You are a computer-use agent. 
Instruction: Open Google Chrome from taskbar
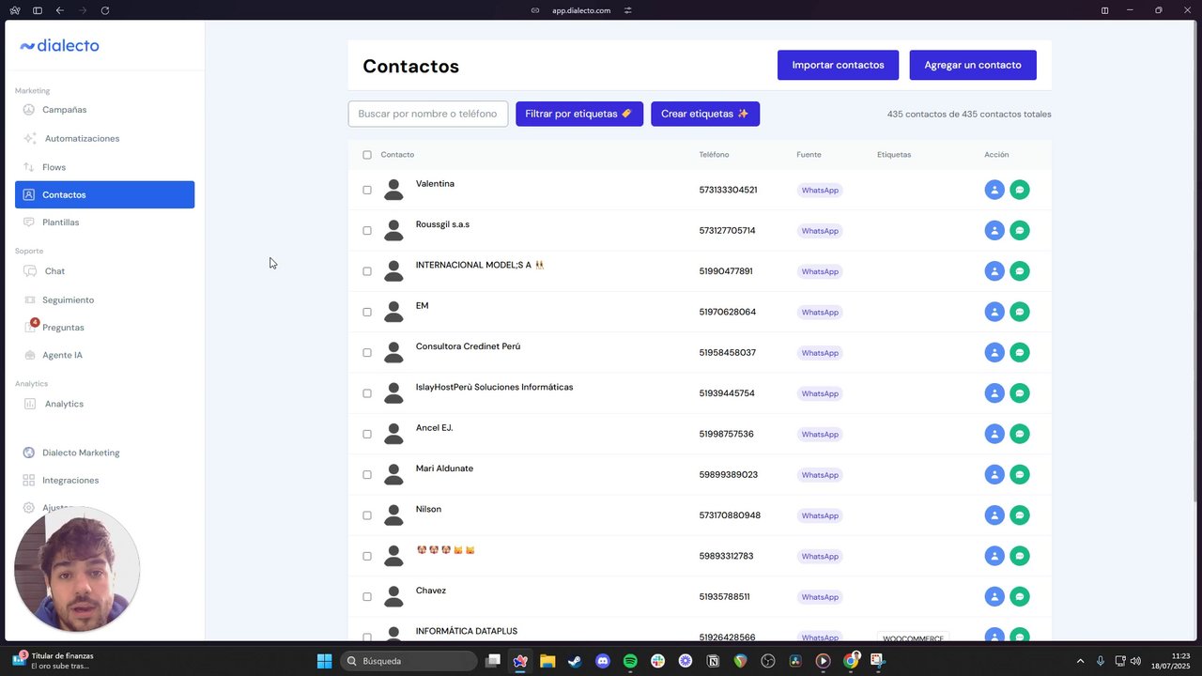[851, 661]
